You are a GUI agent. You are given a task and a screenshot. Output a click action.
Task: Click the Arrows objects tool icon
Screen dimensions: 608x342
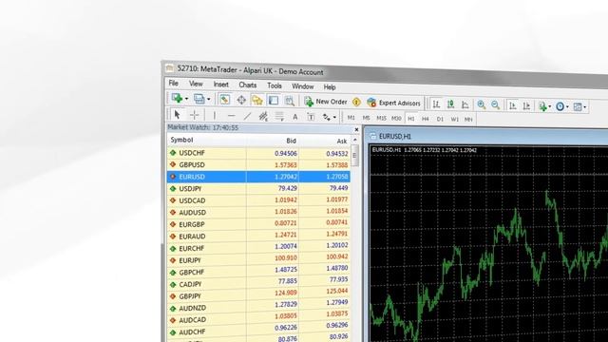[327, 117]
